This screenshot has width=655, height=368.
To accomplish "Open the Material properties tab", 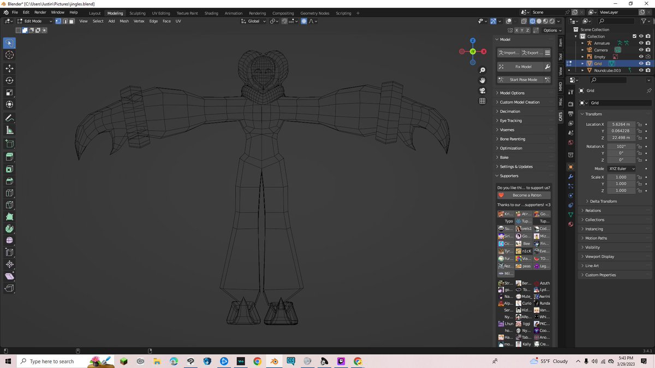I will click(x=571, y=224).
